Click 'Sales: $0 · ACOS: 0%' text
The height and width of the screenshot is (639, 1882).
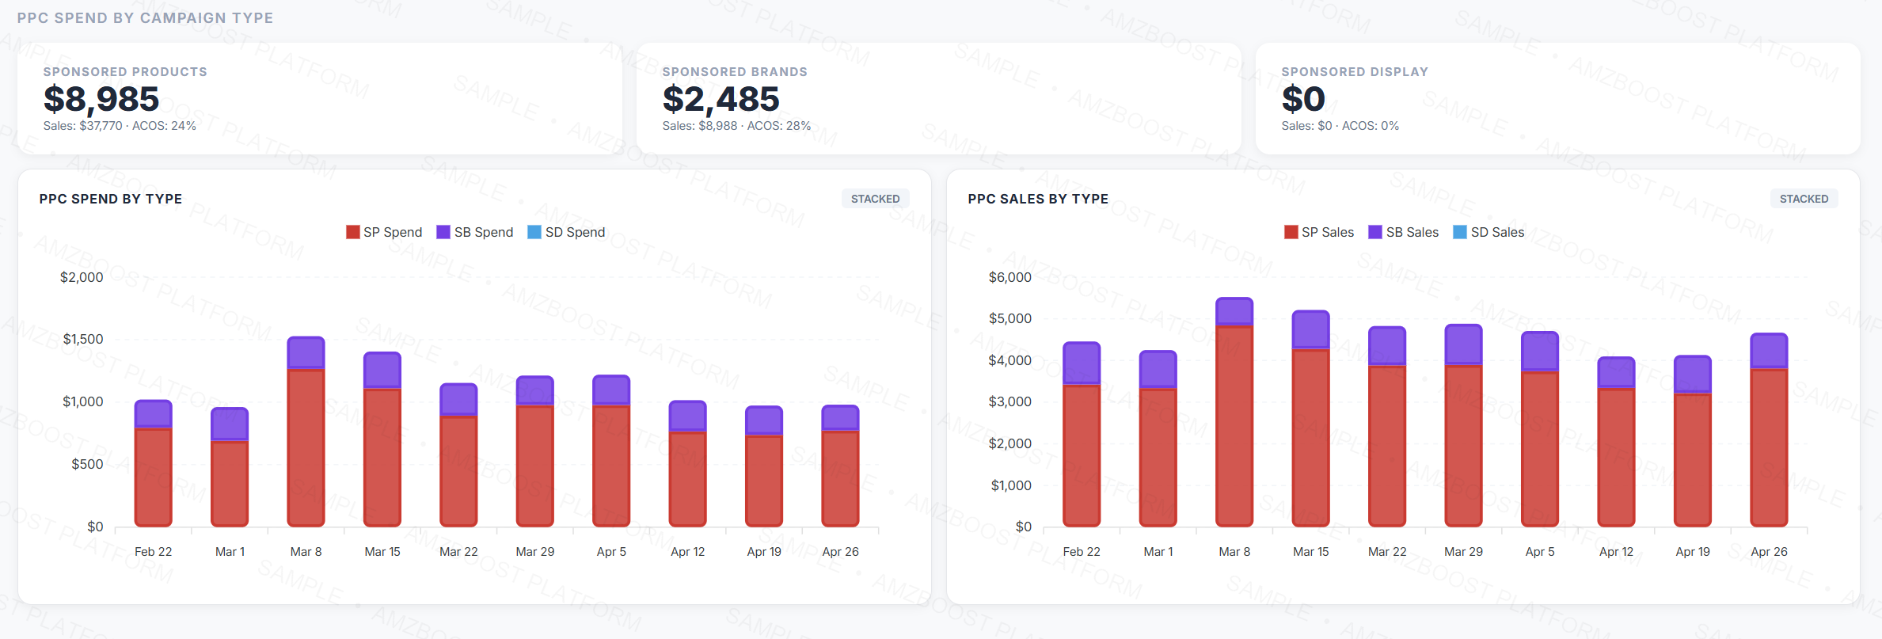click(1340, 126)
